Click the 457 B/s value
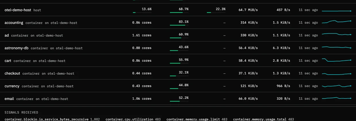The image size is (356, 121). click(283, 10)
